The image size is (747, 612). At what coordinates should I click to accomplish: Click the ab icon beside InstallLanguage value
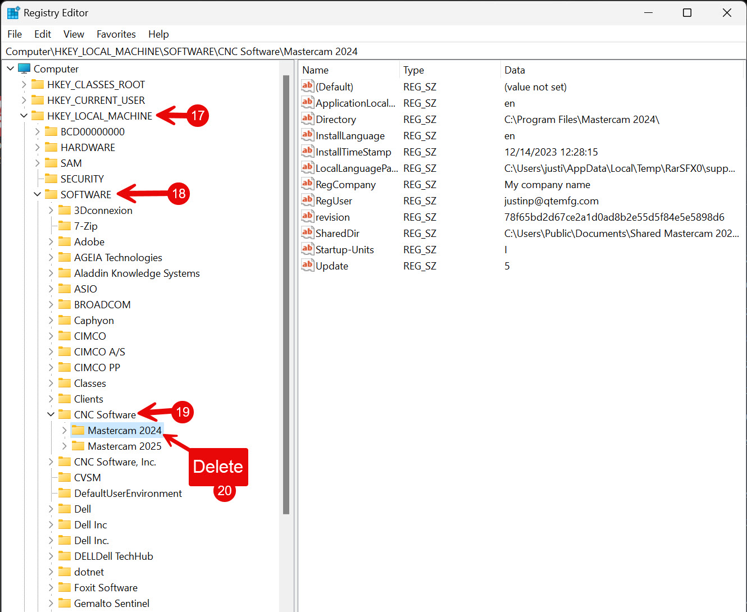pos(307,135)
